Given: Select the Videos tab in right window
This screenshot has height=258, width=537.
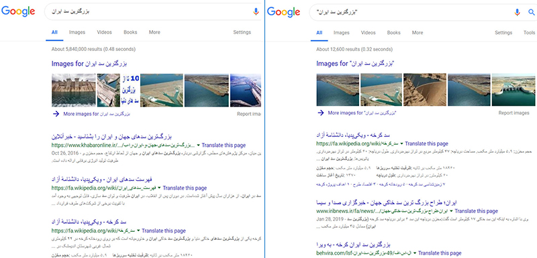Looking at the screenshot, I should point(368,33).
